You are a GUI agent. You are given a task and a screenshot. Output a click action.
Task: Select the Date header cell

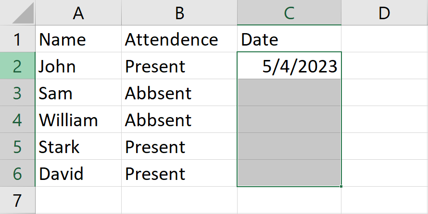pos(289,39)
